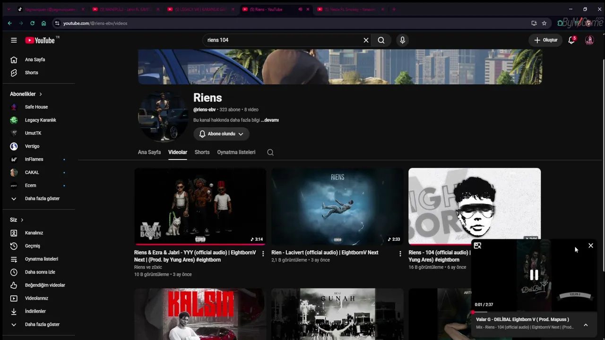Open the install app icon in the address bar
The image size is (605, 340).
(534, 23)
